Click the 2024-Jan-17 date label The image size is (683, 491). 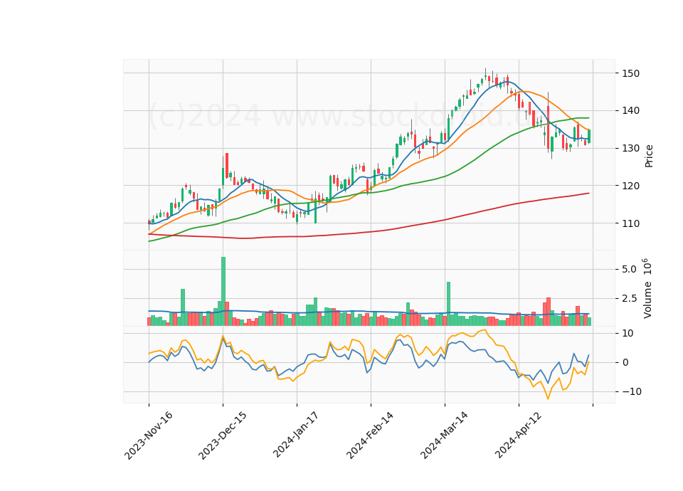pyautogui.click(x=296, y=435)
